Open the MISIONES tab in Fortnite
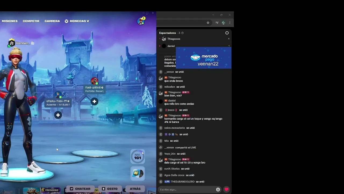Screen dimensions: 344x194 (x=10, y=21)
